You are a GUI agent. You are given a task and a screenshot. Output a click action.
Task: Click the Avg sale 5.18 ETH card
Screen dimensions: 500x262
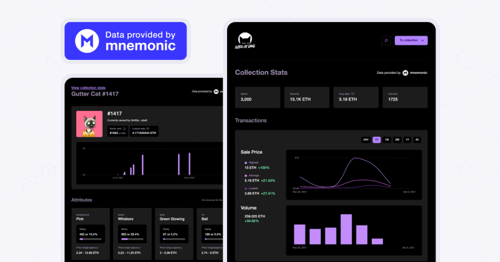(x=356, y=97)
